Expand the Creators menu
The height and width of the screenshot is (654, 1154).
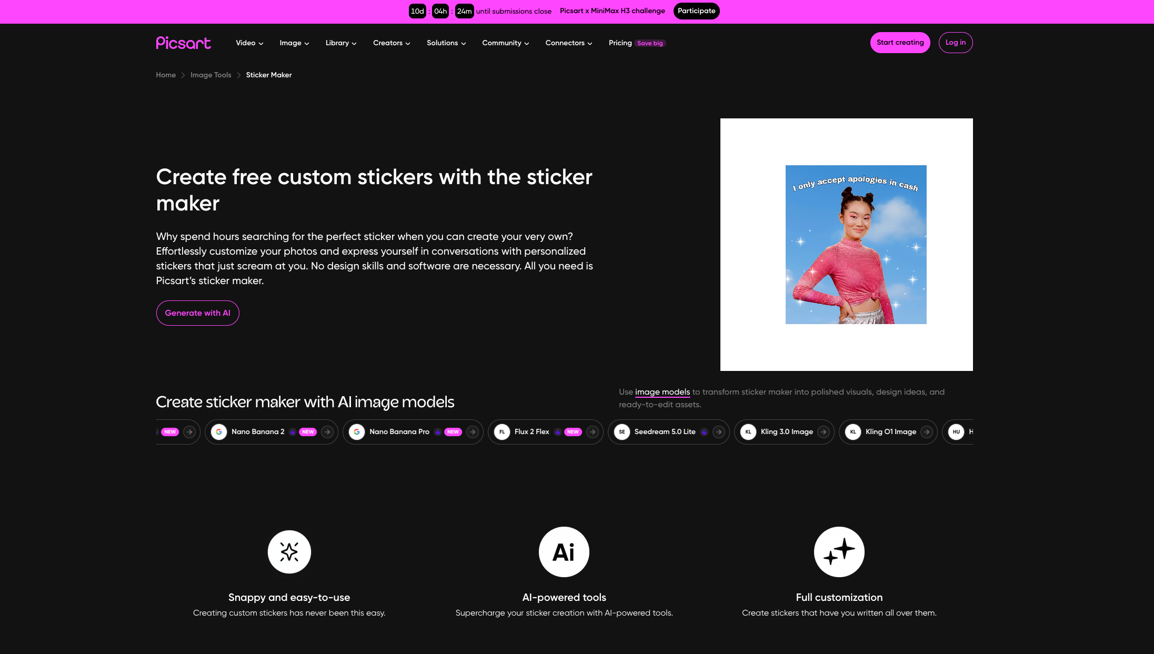(x=392, y=43)
